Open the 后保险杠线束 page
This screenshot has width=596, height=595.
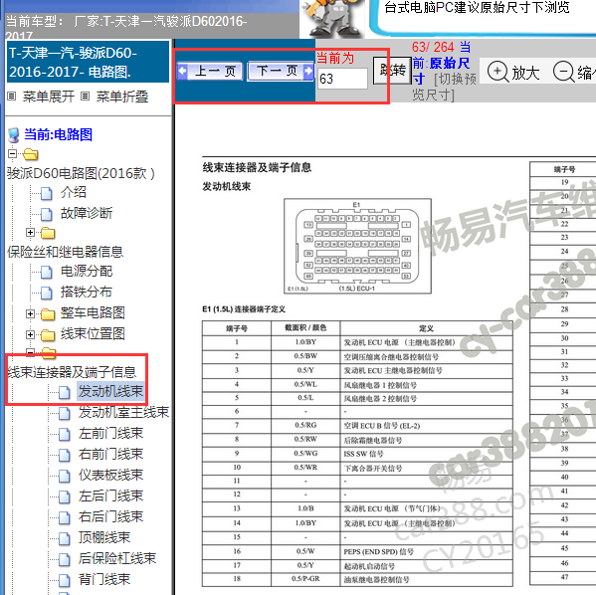117,558
